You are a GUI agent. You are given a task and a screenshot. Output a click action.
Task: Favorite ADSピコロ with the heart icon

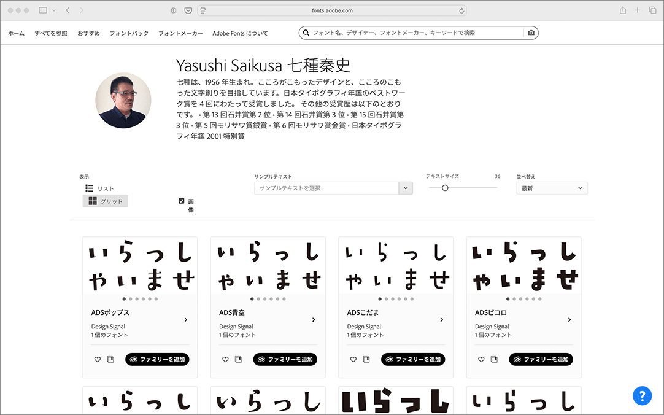click(x=481, y=360)
